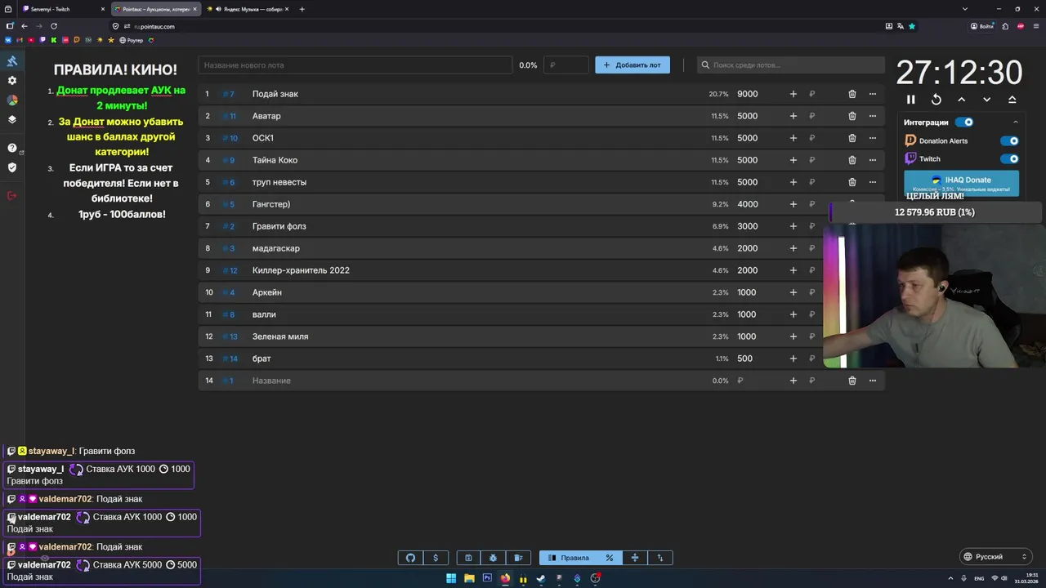Screen dimensions: 1046x588
Task: Open more options for труп невесты
Action: tap(873, 182)
